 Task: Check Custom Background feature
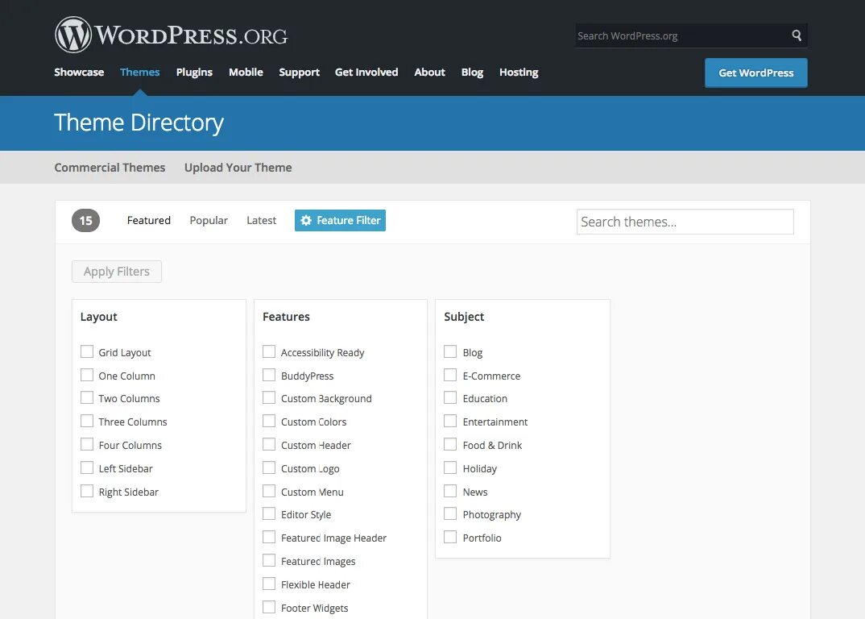pyautogui.click(x=269, y=397)
